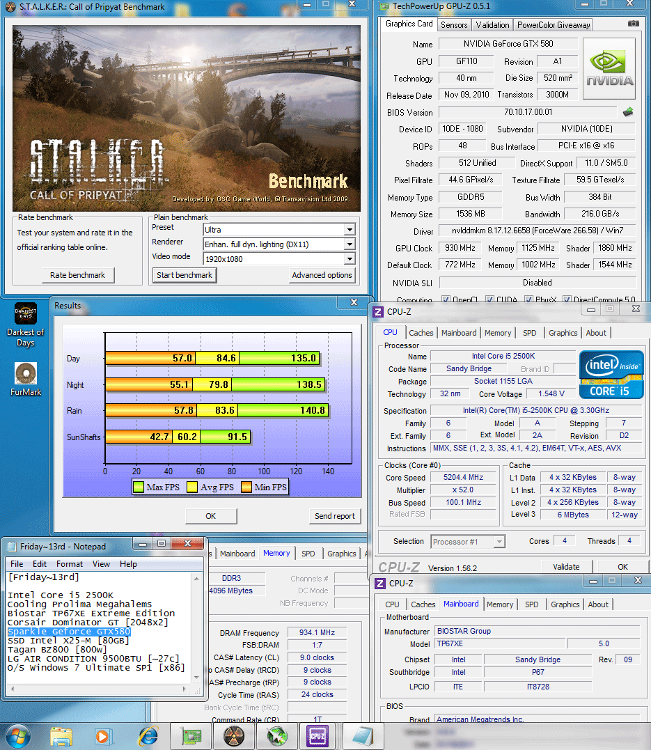Click OK in the Results window
The width and height of the screenshot is (651, 750).
coord(210,516)
